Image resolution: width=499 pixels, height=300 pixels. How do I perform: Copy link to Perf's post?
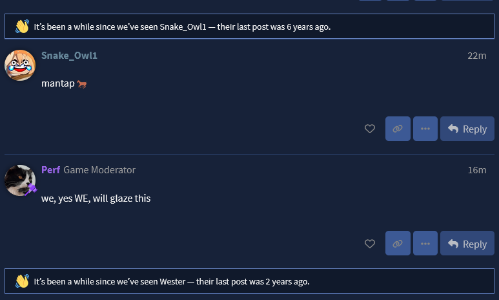pyautogui.click(x=398, y=244)
